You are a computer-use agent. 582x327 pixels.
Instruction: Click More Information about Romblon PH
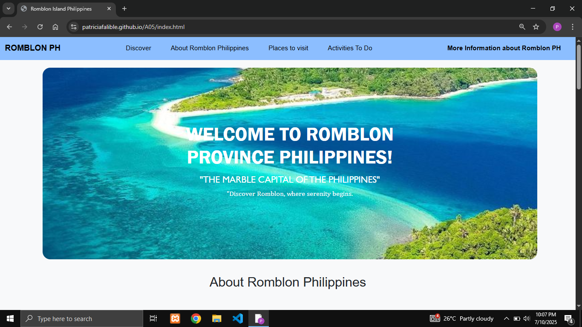(x=504, y=48)
